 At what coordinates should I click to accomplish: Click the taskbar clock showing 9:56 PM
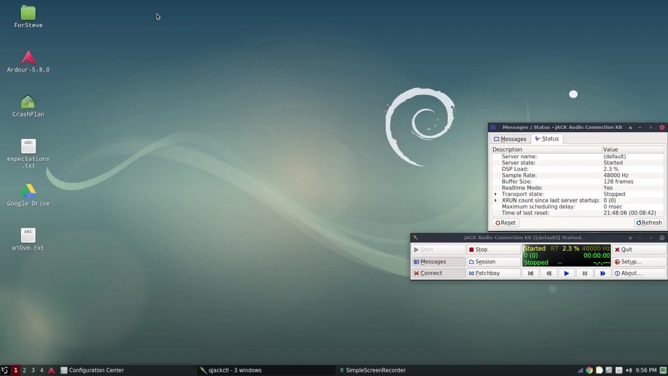646,370
